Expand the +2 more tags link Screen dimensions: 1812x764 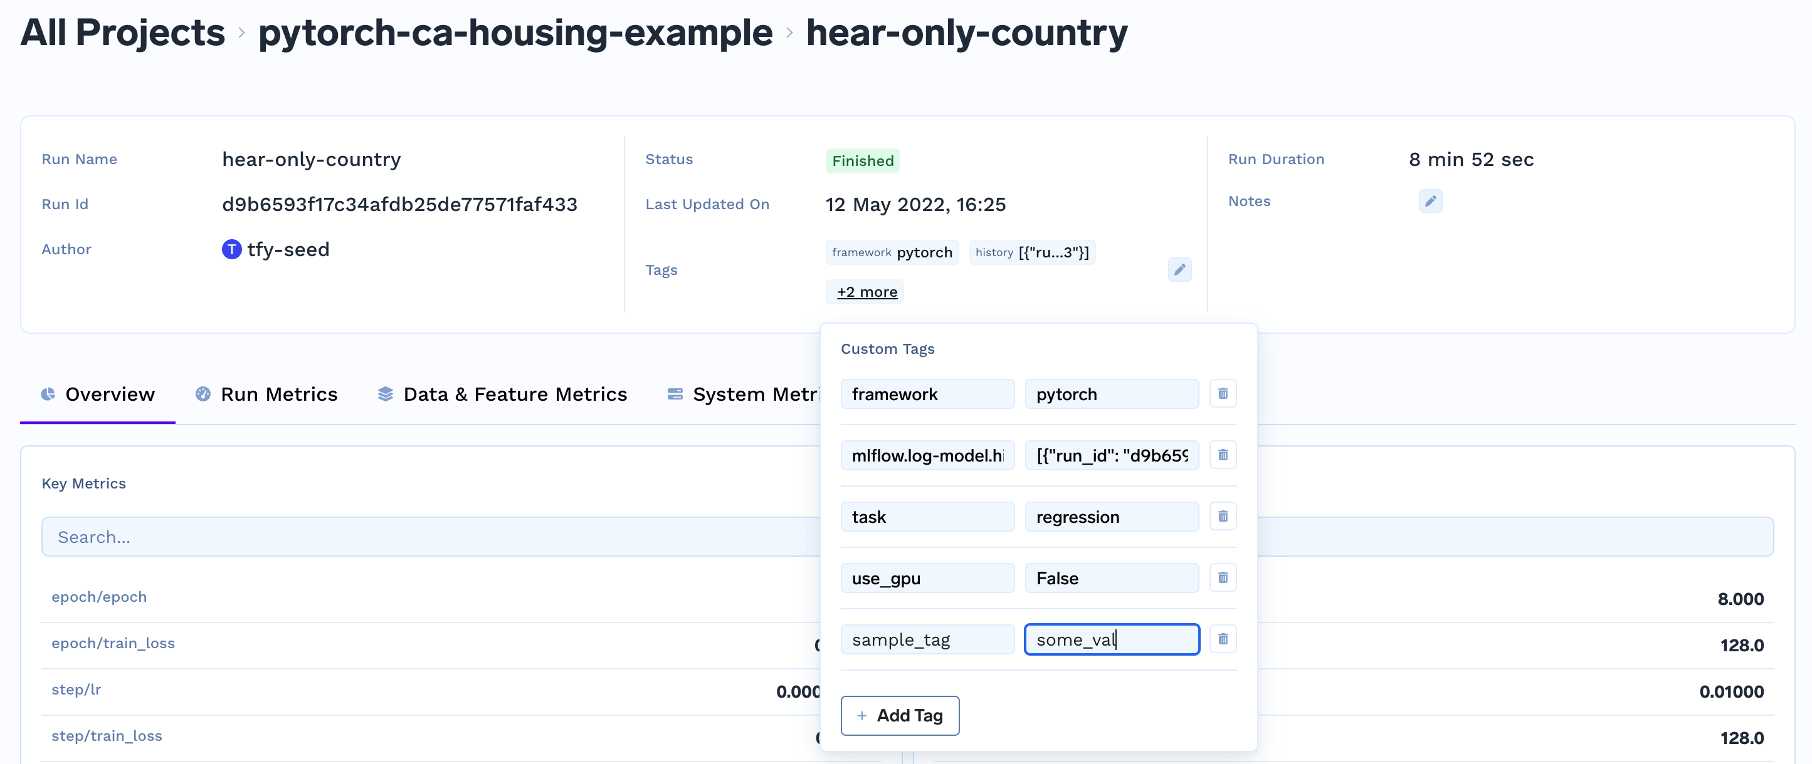[x=866, y=292]
